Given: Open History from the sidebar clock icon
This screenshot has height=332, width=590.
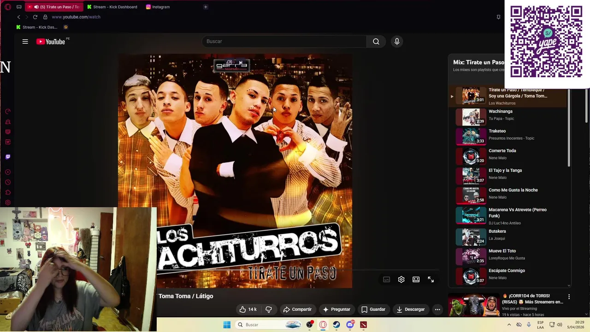Looking at the screenshot, I should click(x=8, y=182).
